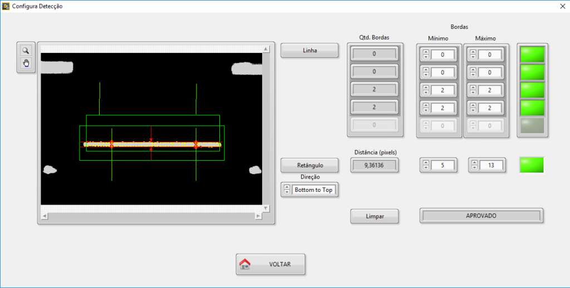Image resolution: width=570 pixels, height=288 pixels.
Task: Decrement the second-row Mínimo stepper
Action: 426,75
